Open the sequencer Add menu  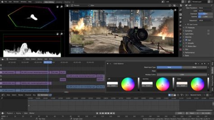point(46,59)
